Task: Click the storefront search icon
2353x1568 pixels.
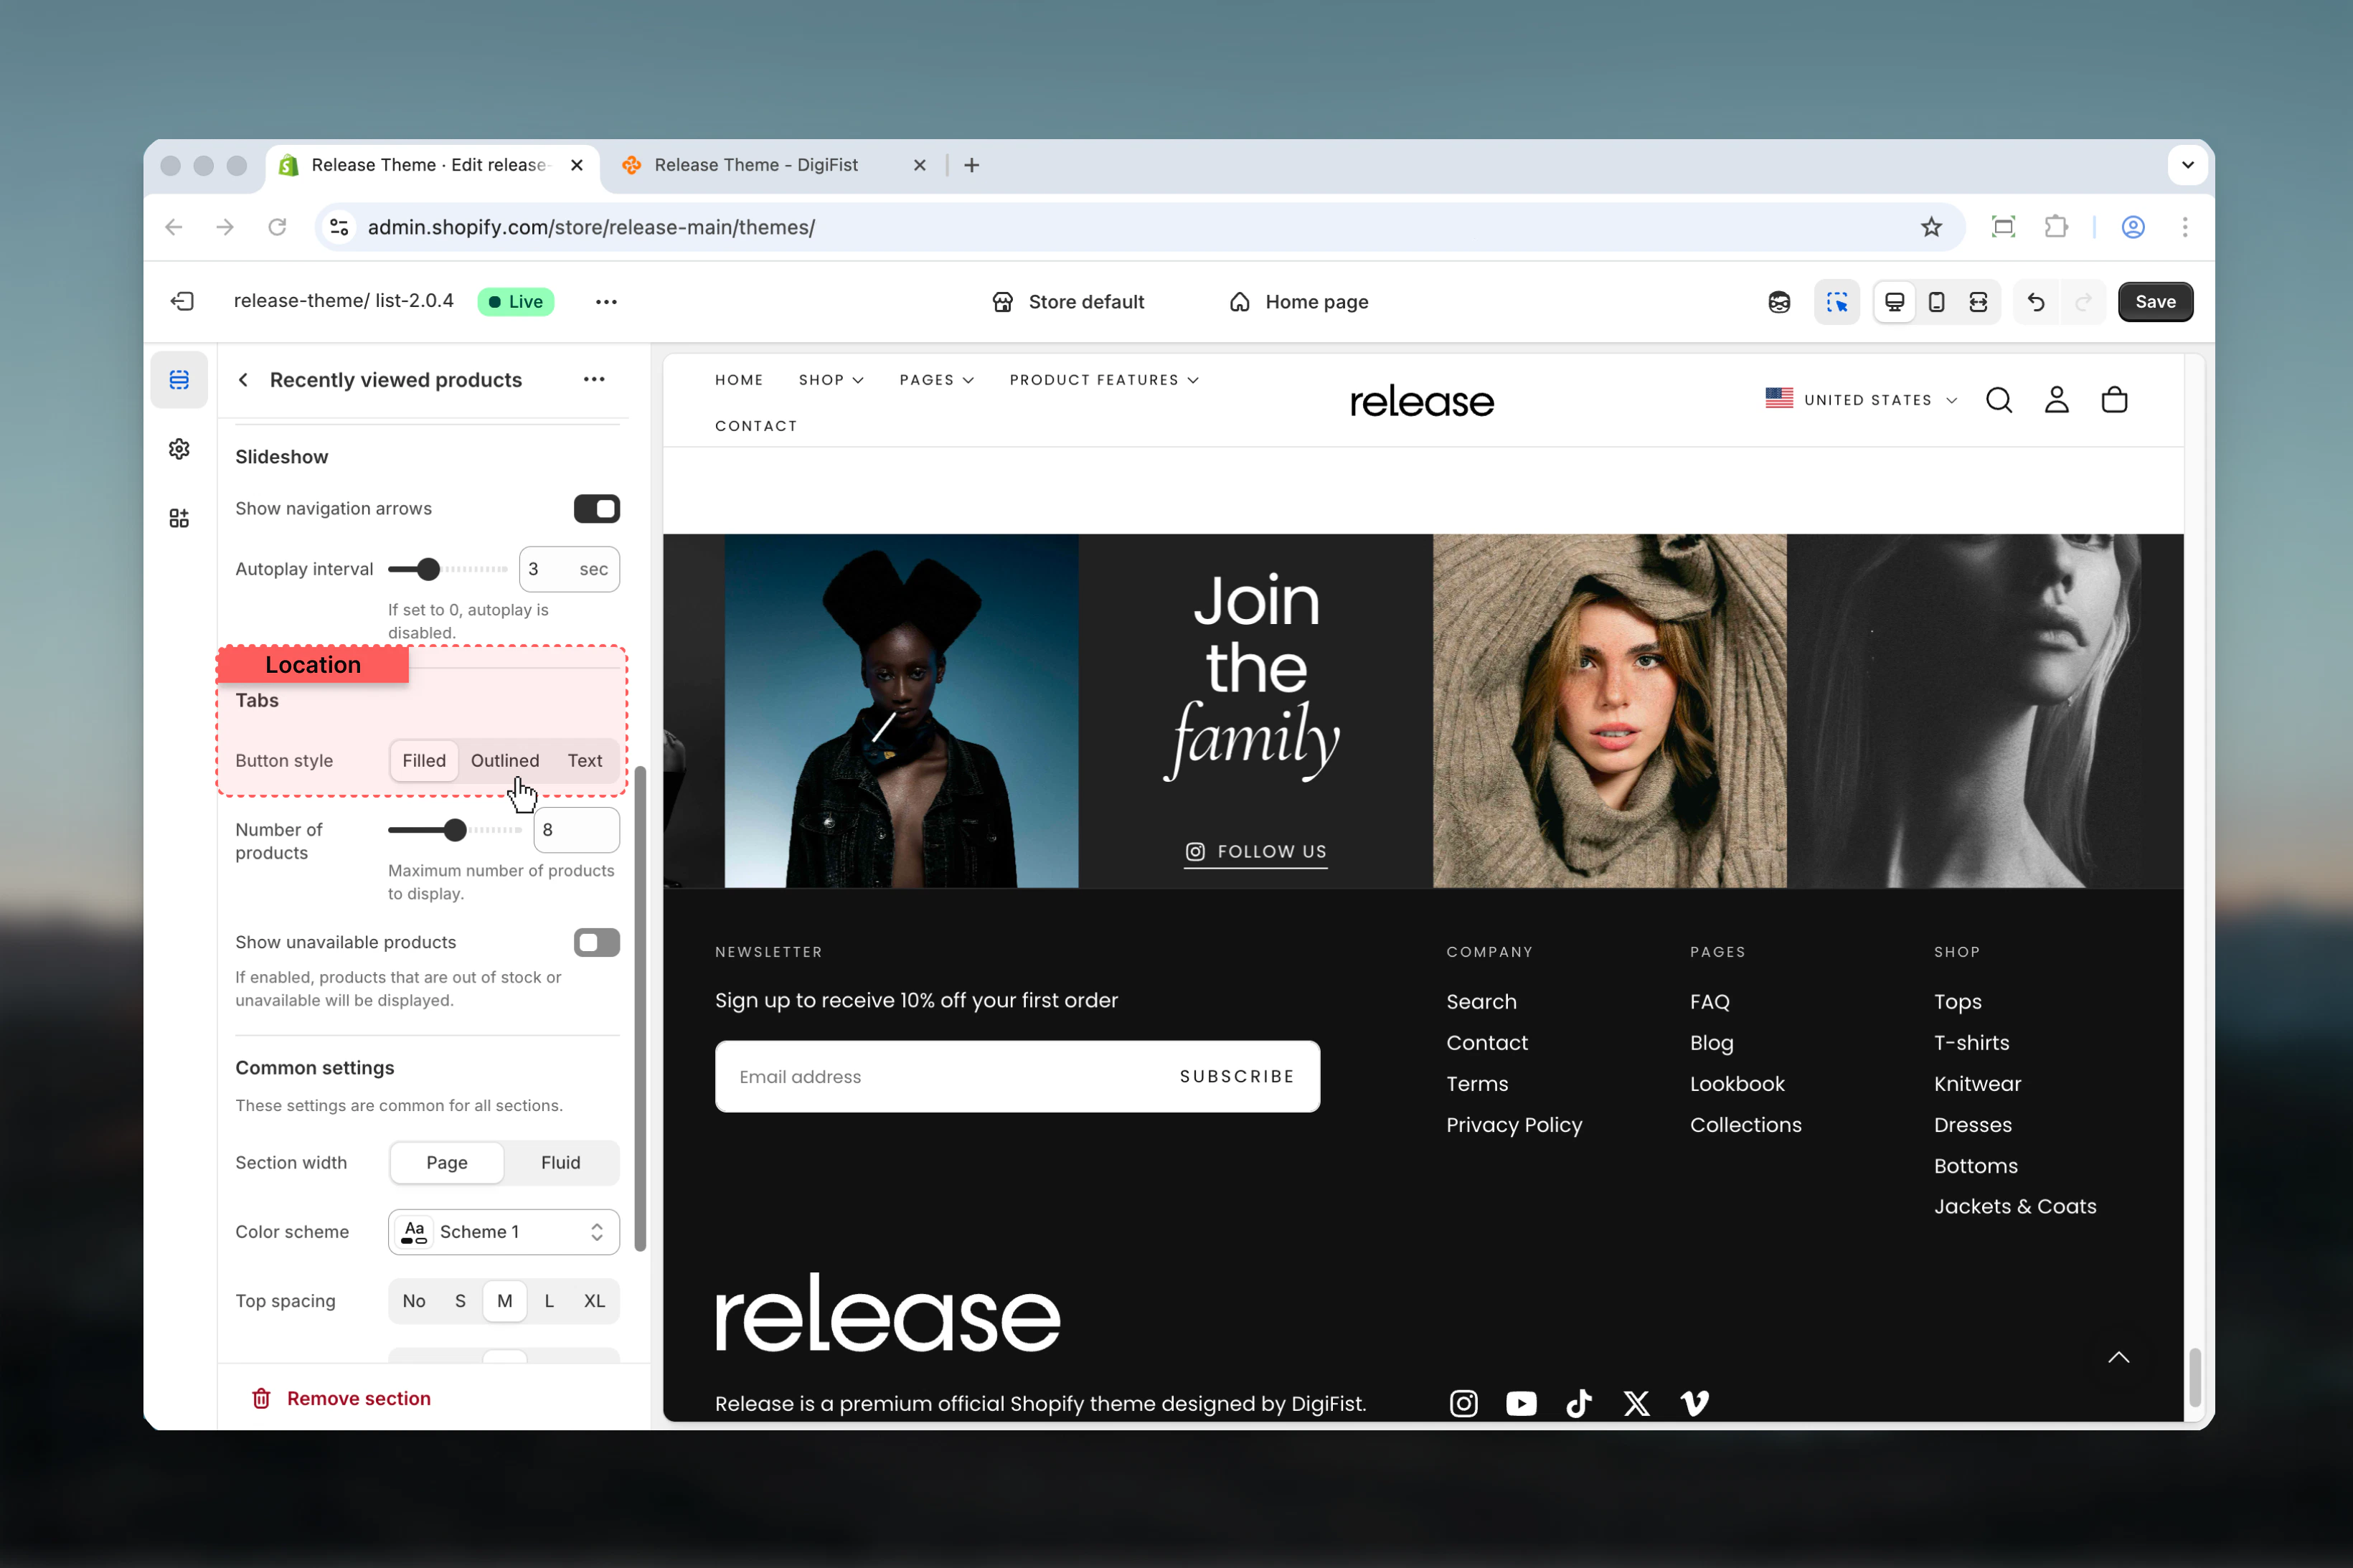Action: 1999,400
